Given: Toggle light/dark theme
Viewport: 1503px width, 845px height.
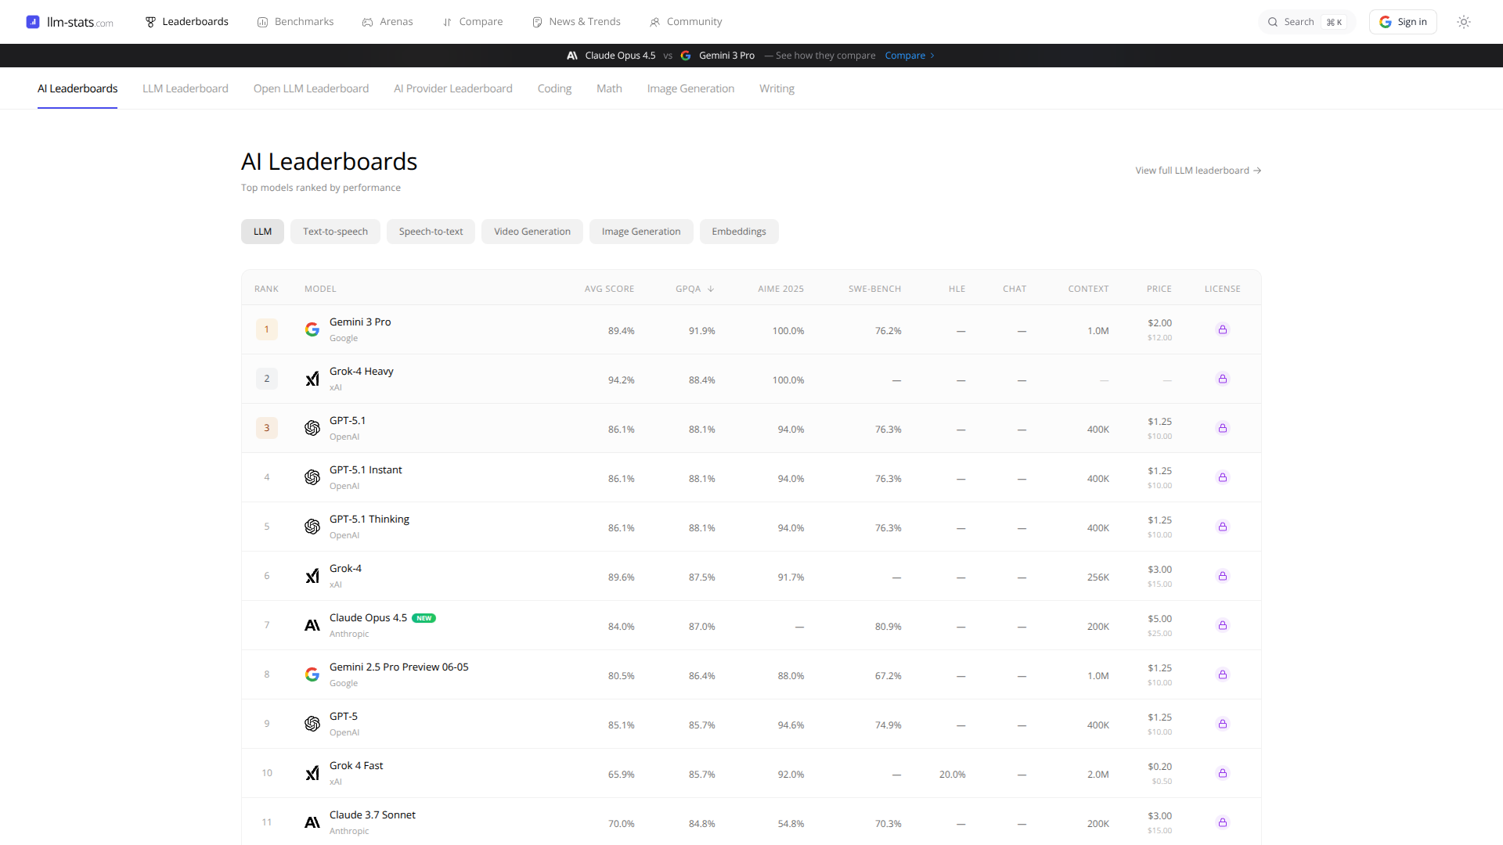Looking at the screenshot, I should point(1464,22).
